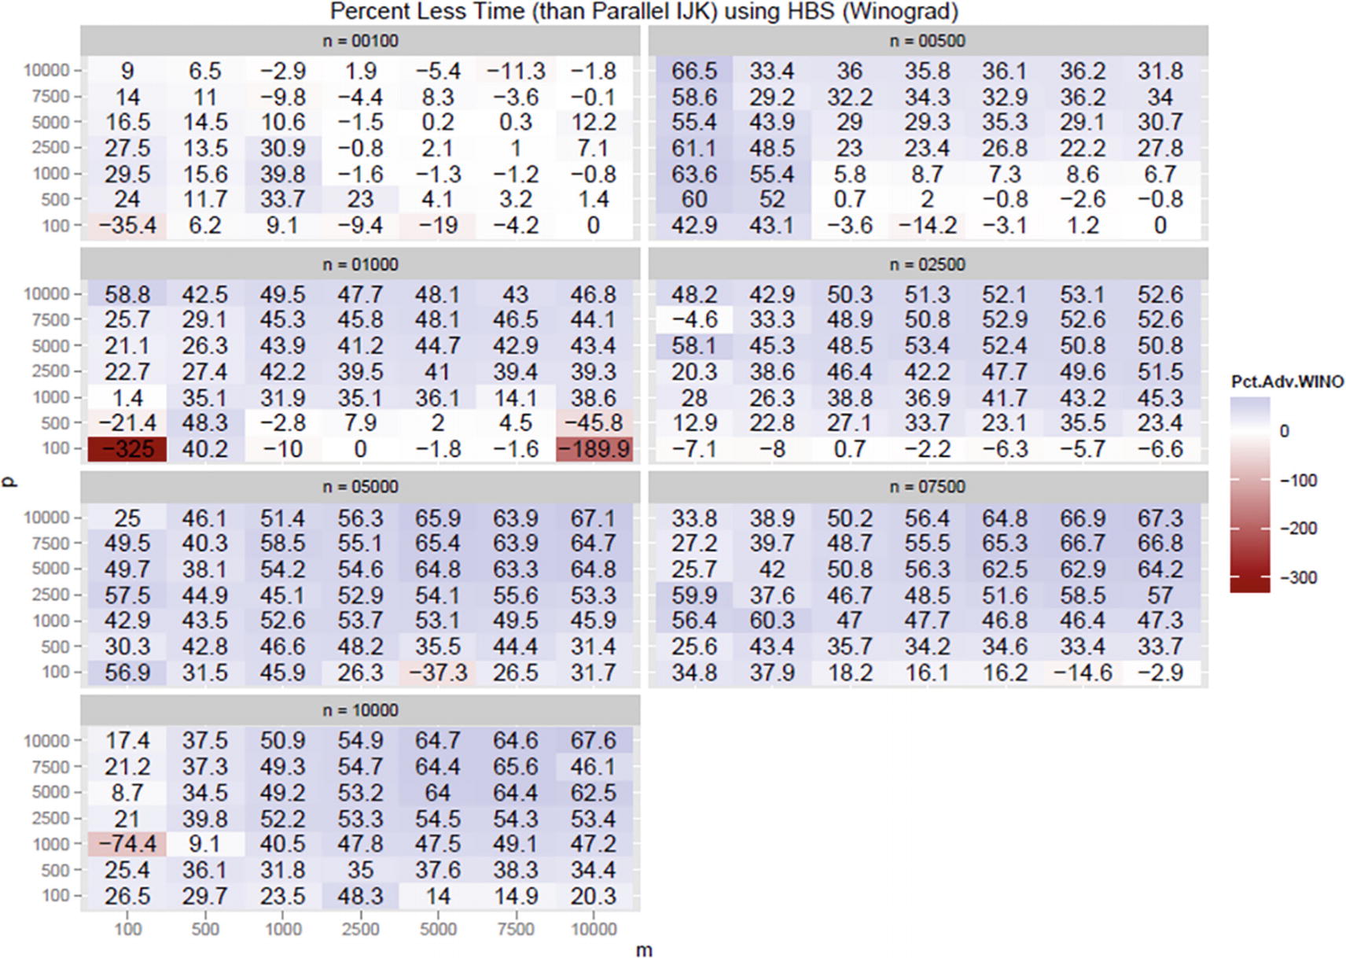Select the 'n = 01000' panel header
Image resolution: width=1346 pixels, height=958 pixels.
coord(360,264)
